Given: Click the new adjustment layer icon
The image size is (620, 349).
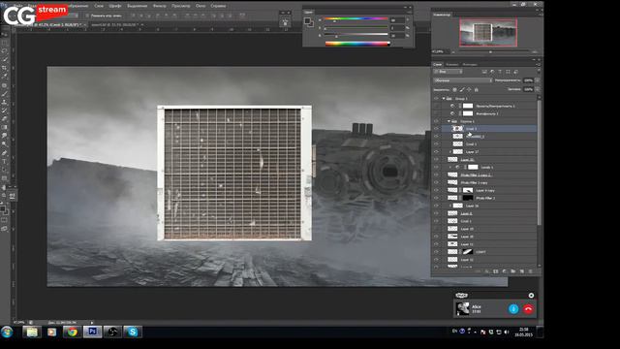Looking at the screenshot, I should 504,271.
